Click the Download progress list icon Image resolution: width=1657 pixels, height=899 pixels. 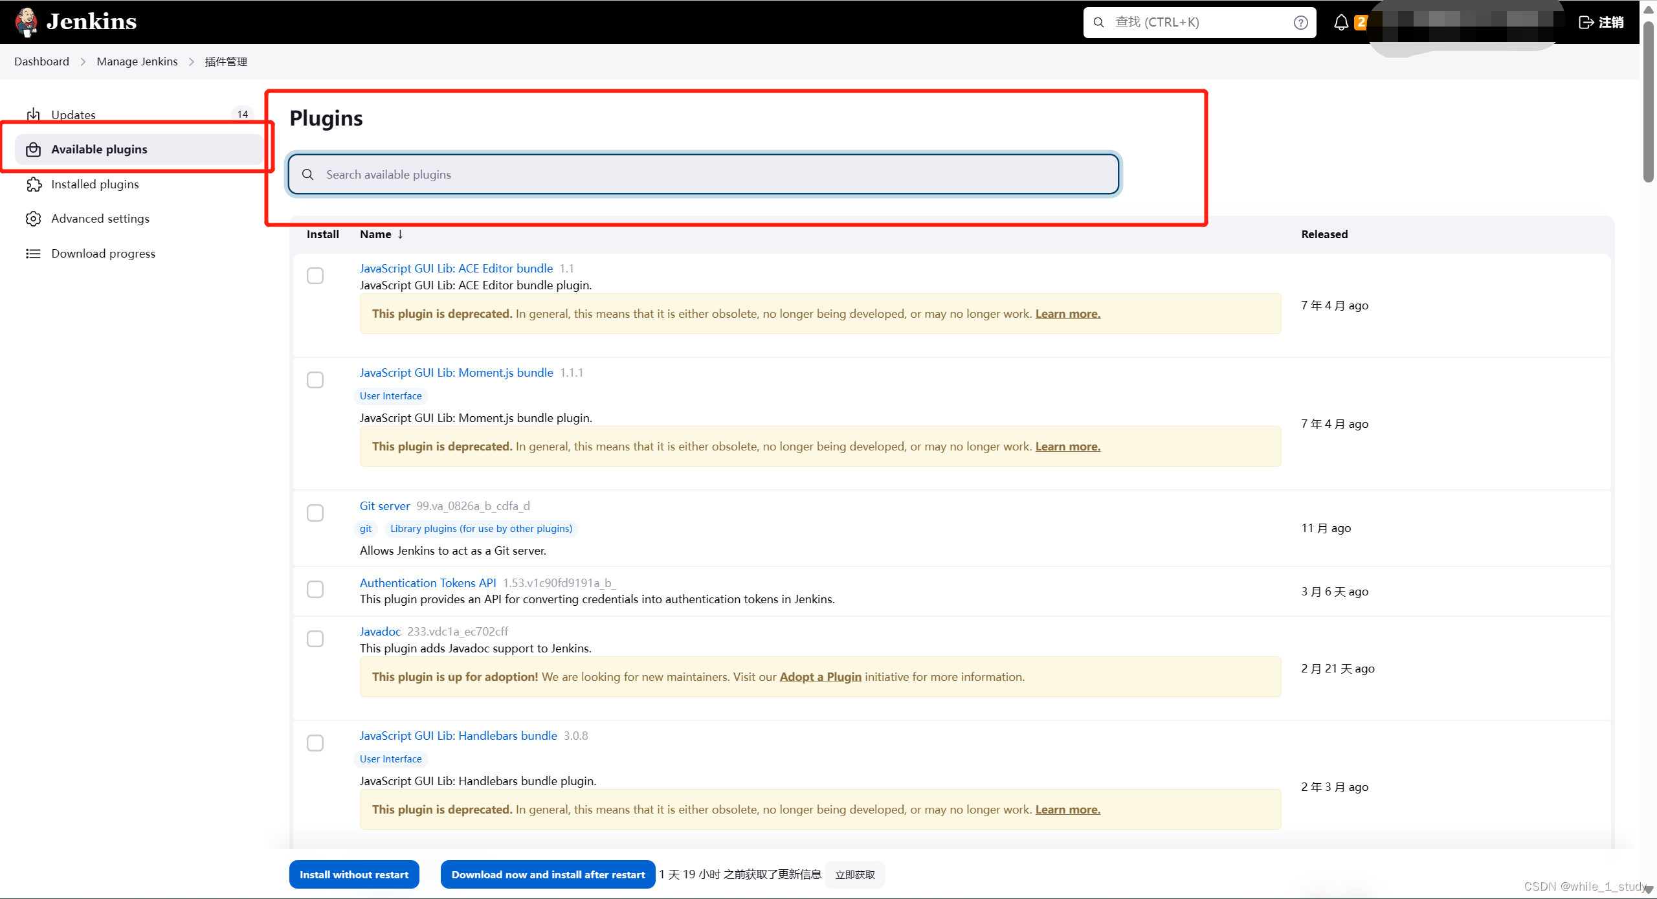coord(34,254)
